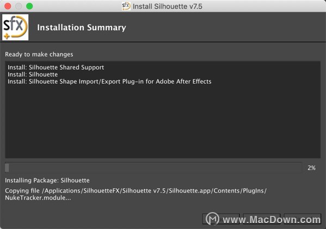
Task: Click the leftmost bottom button behind the M logo
Action: 221,219
